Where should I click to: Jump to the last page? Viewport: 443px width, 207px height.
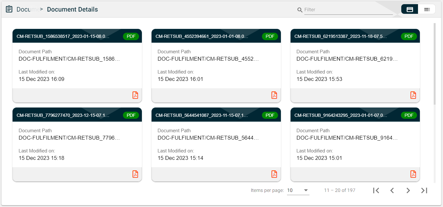pos(424,190)
